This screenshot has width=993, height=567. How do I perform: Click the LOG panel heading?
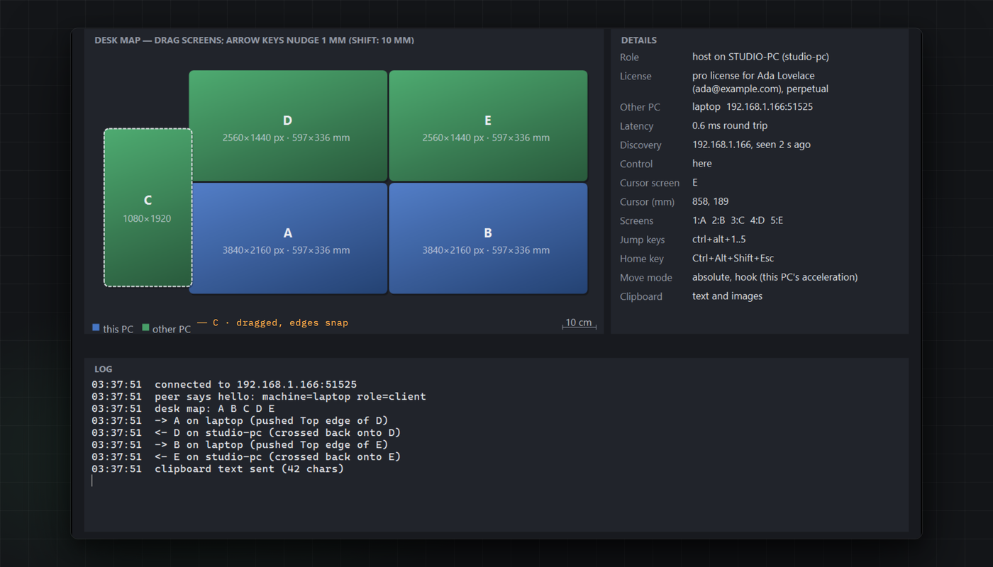pyautogui.click(x=104, y=369)
